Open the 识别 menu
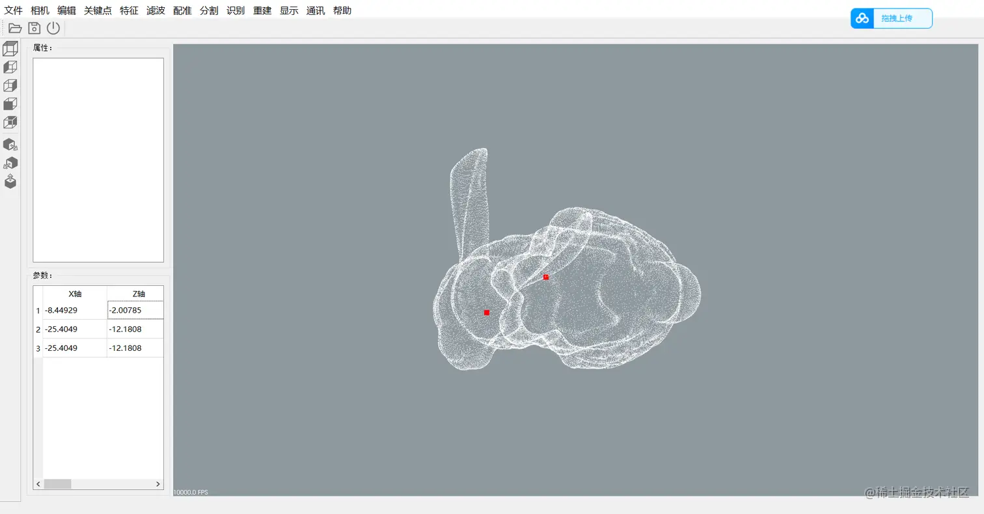 point(236,10)
